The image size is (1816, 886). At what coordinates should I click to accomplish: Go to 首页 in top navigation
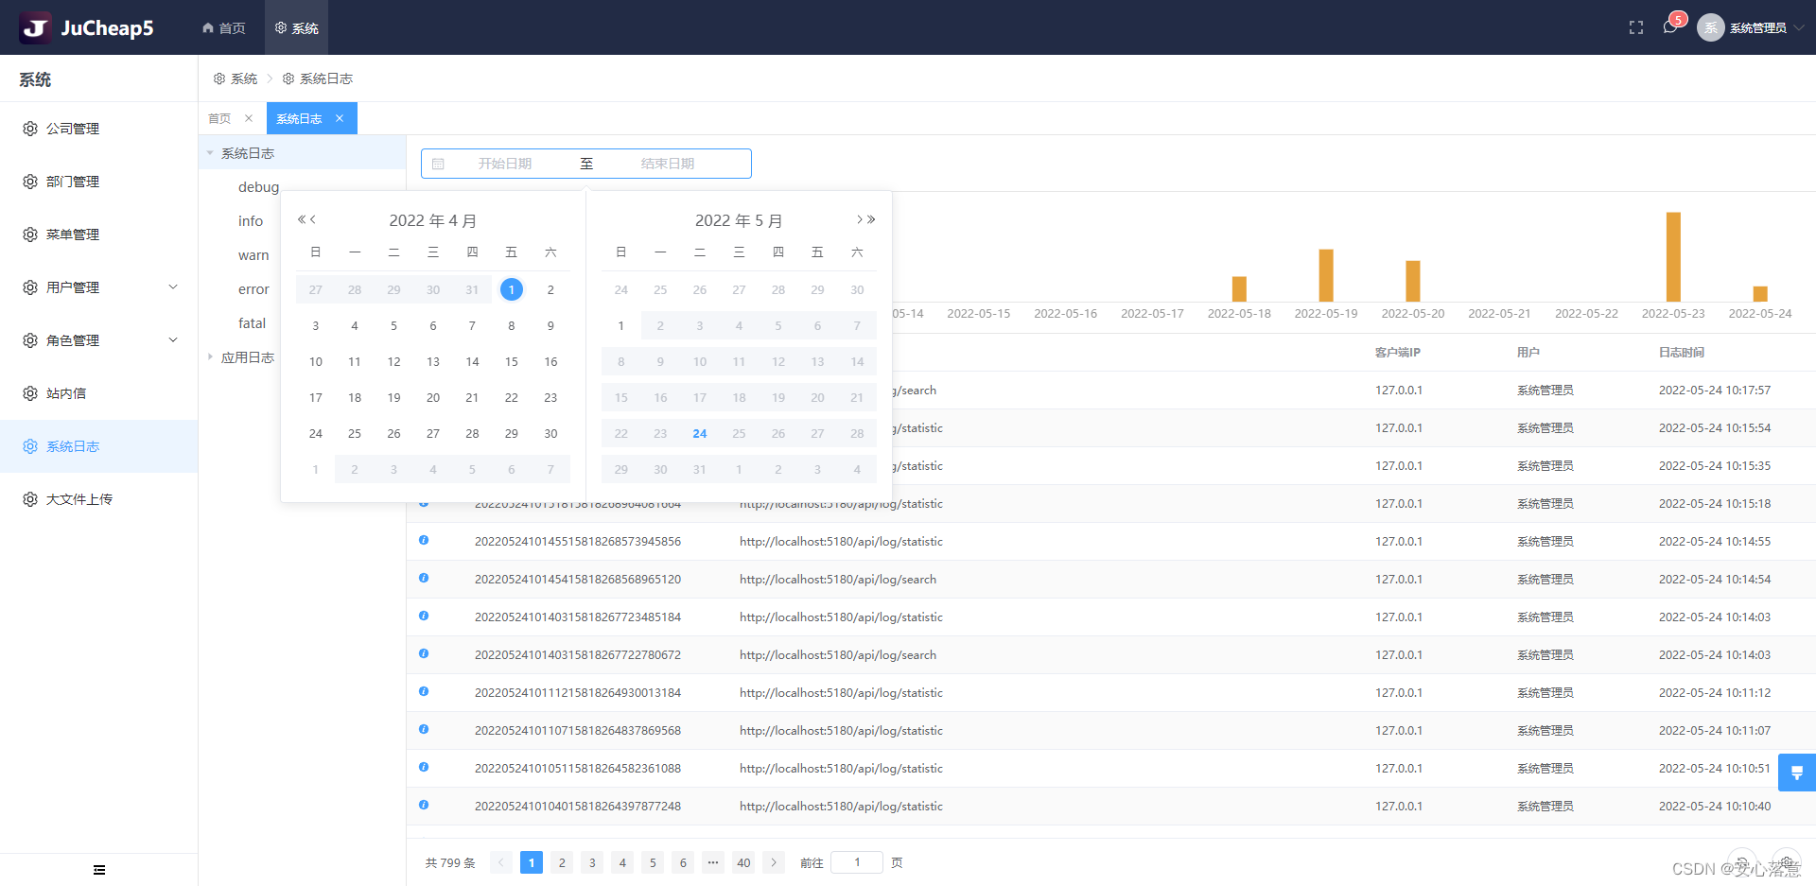[223, 27]
